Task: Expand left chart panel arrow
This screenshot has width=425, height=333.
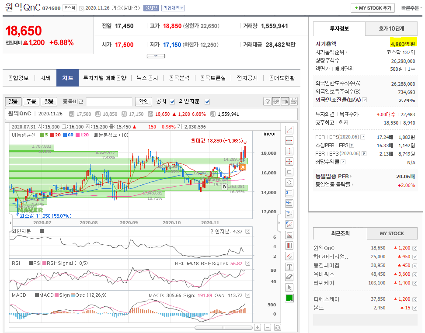Action: [x=10, y=223]
